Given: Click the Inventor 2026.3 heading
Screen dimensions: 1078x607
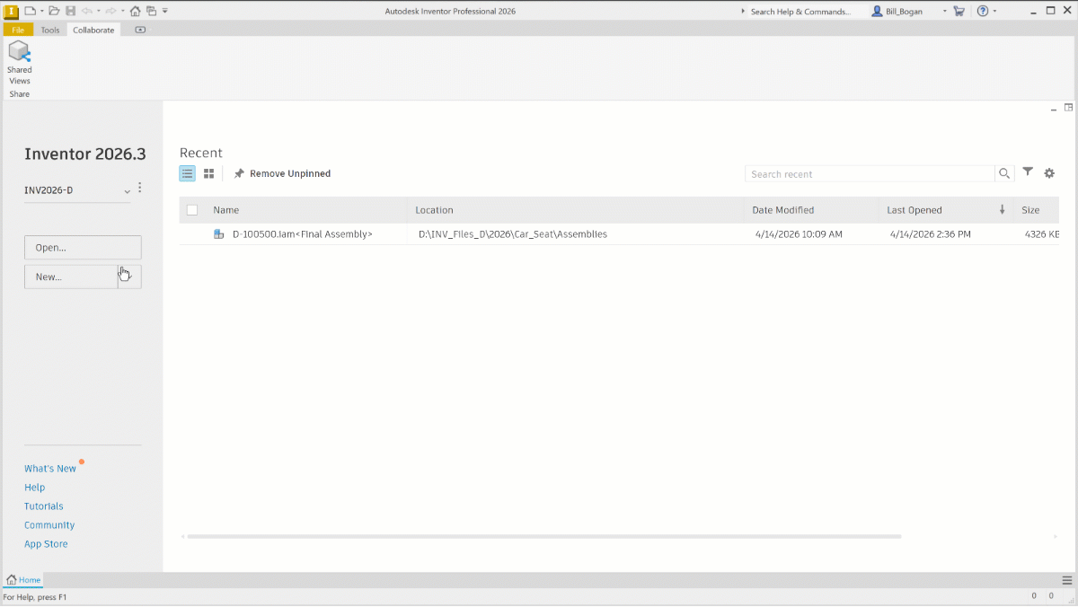Looking at the screenshot, I should click(x=84, y=154).
